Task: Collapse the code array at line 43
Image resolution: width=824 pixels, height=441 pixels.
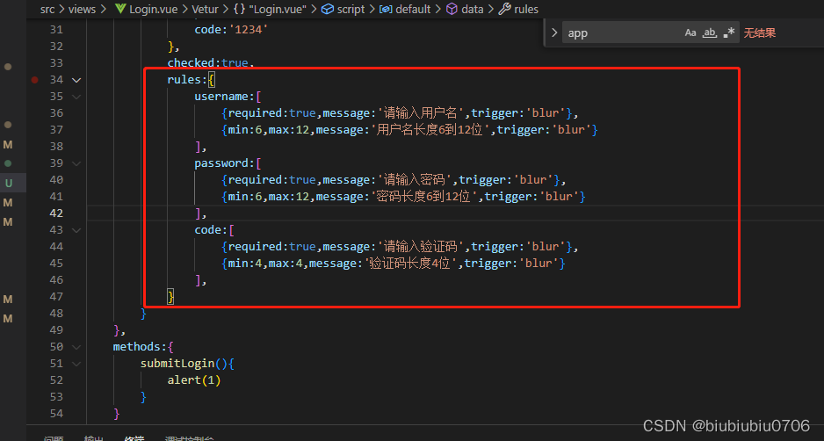Action: [x=76, y=230]
